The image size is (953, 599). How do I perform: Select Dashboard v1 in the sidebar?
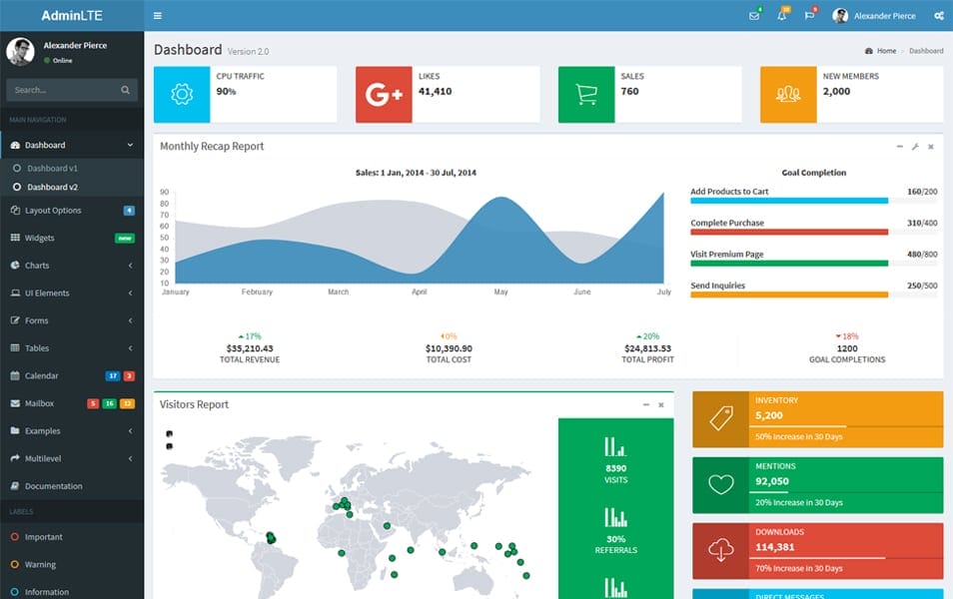click(x=52, y=169)
